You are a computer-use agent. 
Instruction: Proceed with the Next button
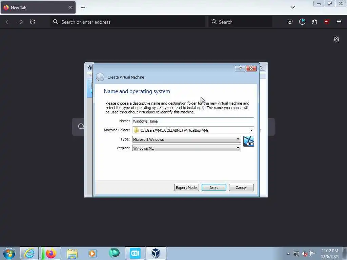point(214,188)
